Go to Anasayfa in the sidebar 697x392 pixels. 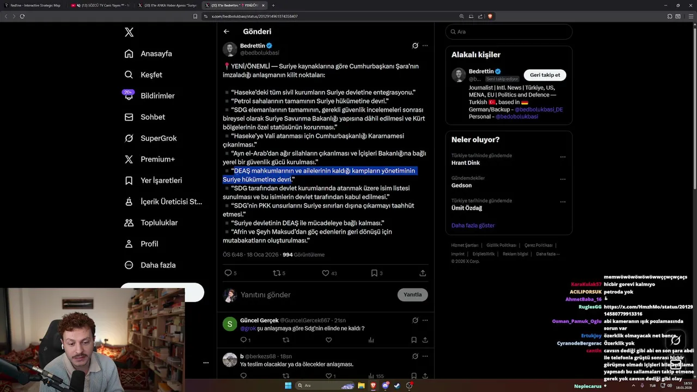148,53
